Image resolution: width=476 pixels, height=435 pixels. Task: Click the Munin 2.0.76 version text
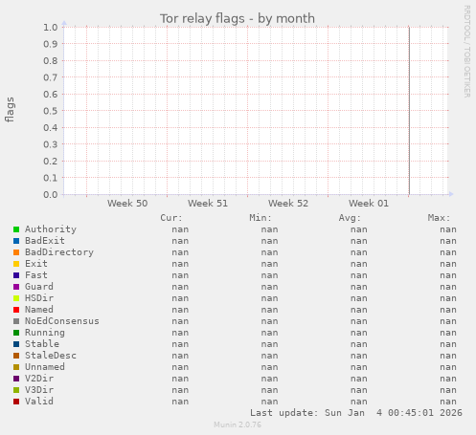(238, 424)
